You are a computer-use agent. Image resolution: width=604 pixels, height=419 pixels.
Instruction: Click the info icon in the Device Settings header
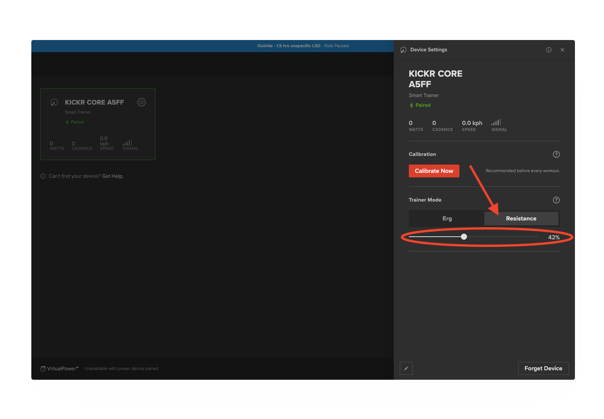pos(549,50)
